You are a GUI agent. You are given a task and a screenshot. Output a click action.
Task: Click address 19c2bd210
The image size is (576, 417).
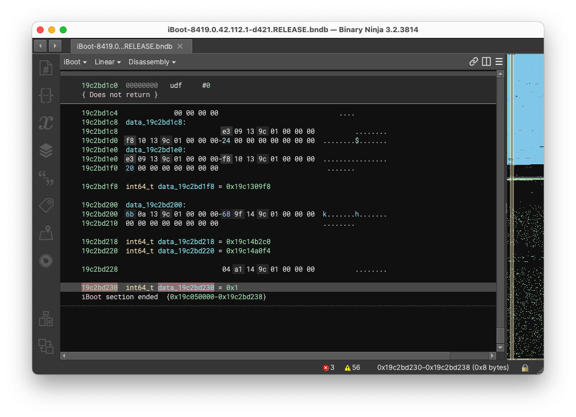99,223
